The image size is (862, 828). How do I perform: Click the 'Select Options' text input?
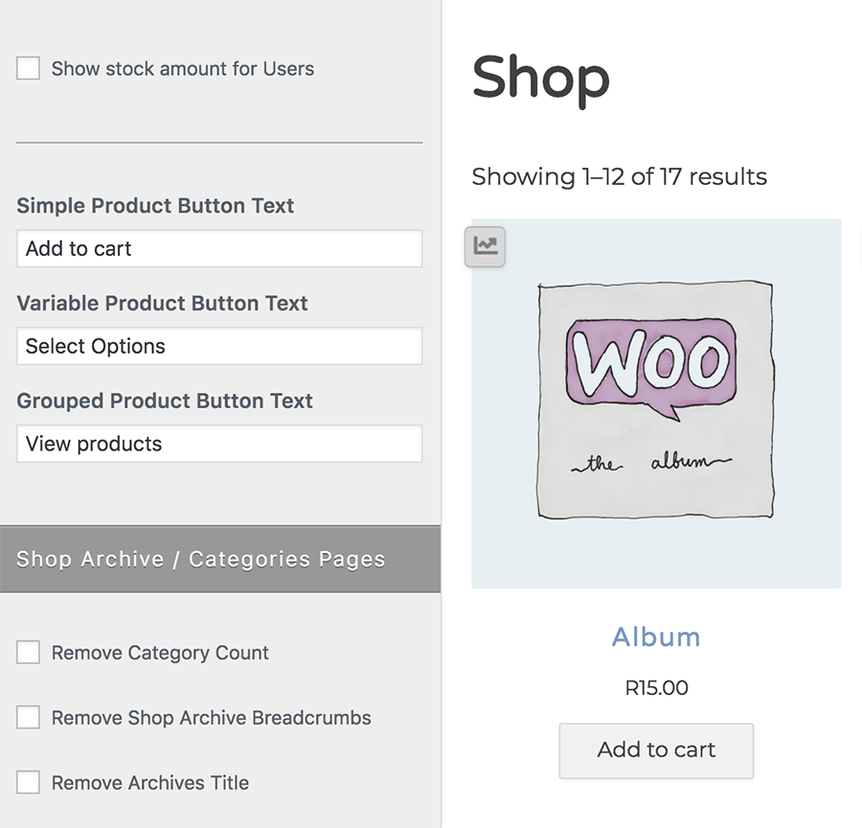(219, 346)
